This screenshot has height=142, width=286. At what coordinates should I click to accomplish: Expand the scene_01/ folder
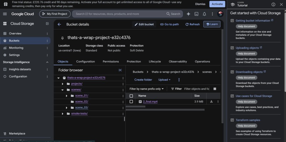pyautogui.click(x=67, y=96)
